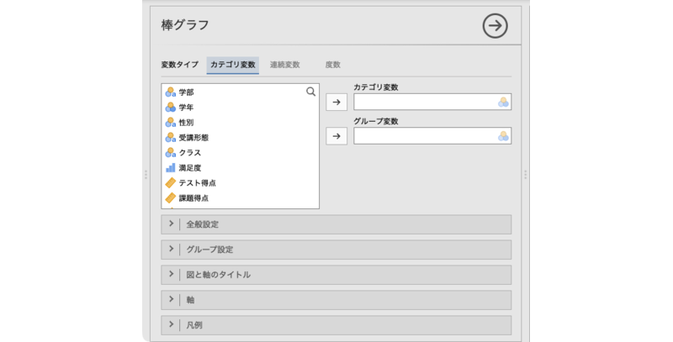Click the type icon in カテゴリ変数 field
Viewport: 673px width, 342px height.
click(x=502, y=103)
